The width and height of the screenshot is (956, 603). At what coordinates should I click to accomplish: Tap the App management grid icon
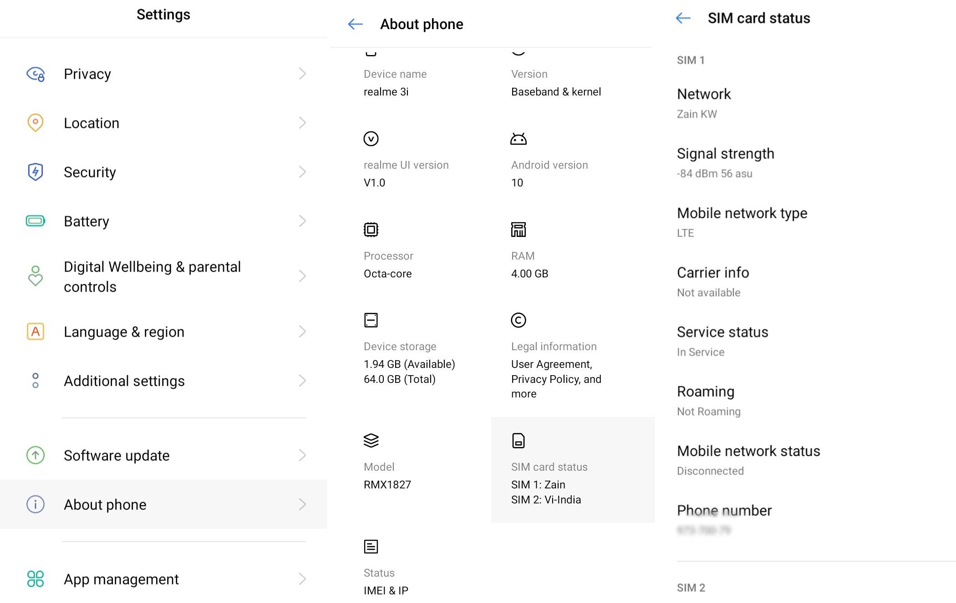[36, 579]
